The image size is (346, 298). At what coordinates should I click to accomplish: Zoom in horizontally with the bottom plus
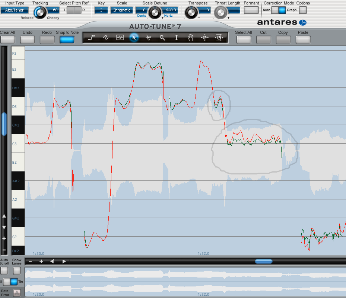pos(41,262)
